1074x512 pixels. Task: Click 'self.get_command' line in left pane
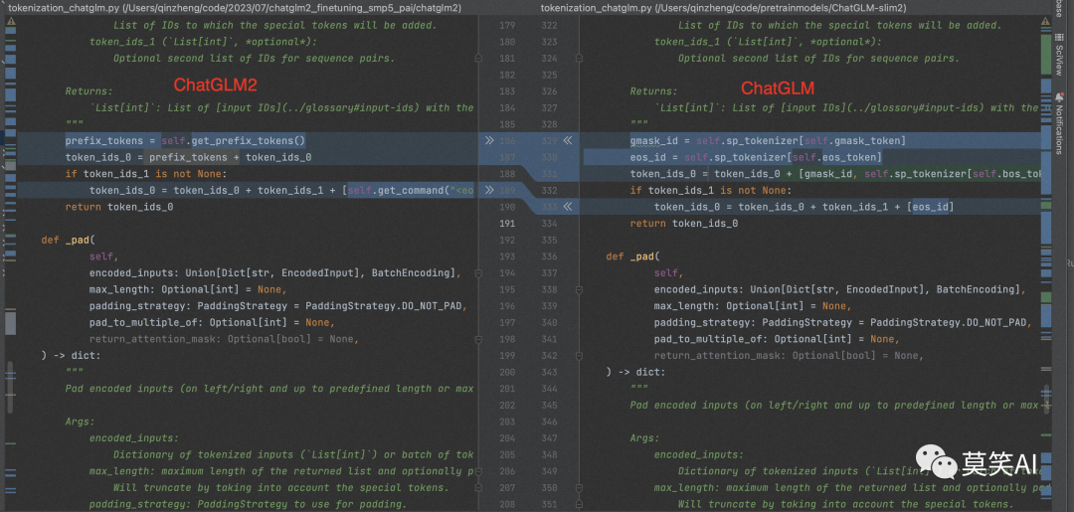(x=281, y=190)
